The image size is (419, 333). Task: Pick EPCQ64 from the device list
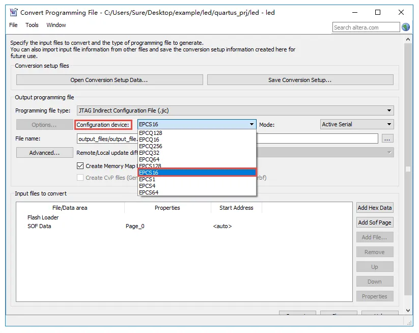197,159
